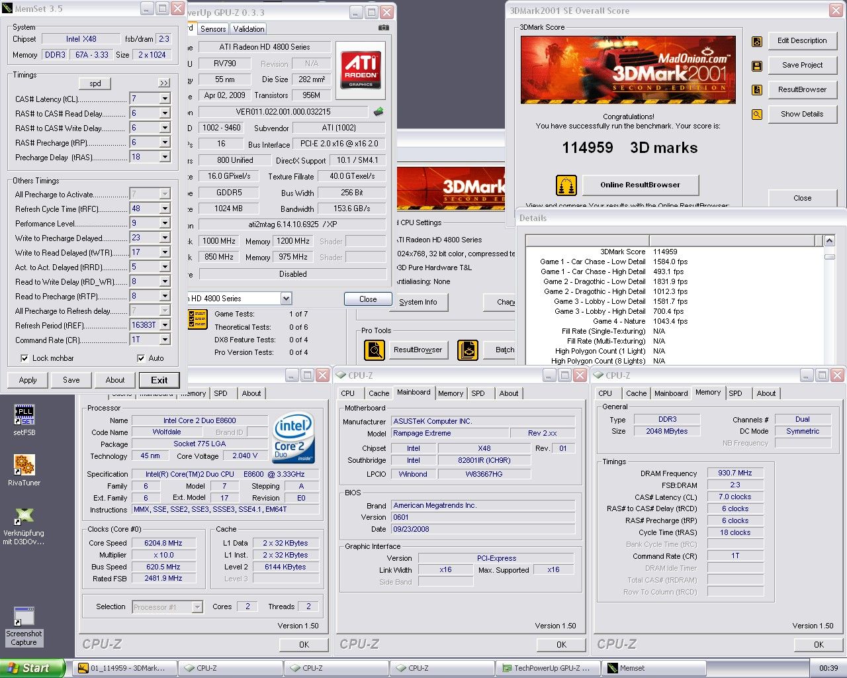Switch to the Sensors tab in GPU-Z
The image size is (847, 678).
point(213,29)
